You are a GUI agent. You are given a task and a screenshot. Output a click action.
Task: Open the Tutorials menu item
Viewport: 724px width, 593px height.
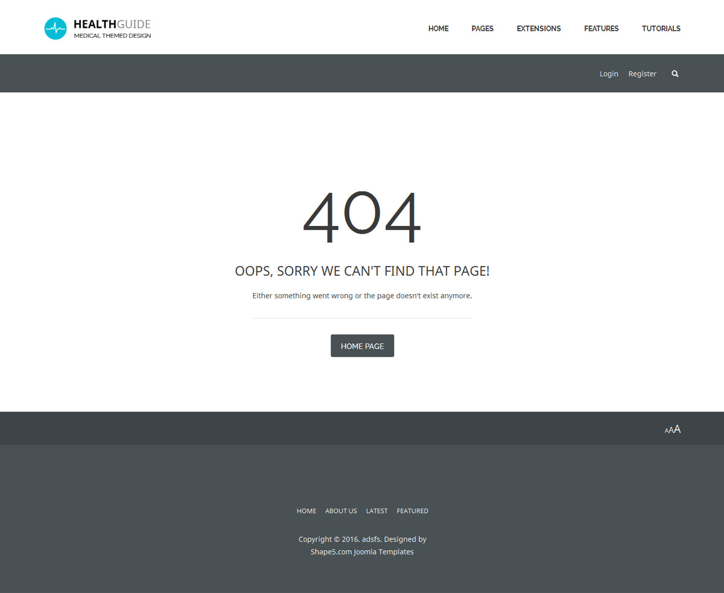(x=661, y=28)
